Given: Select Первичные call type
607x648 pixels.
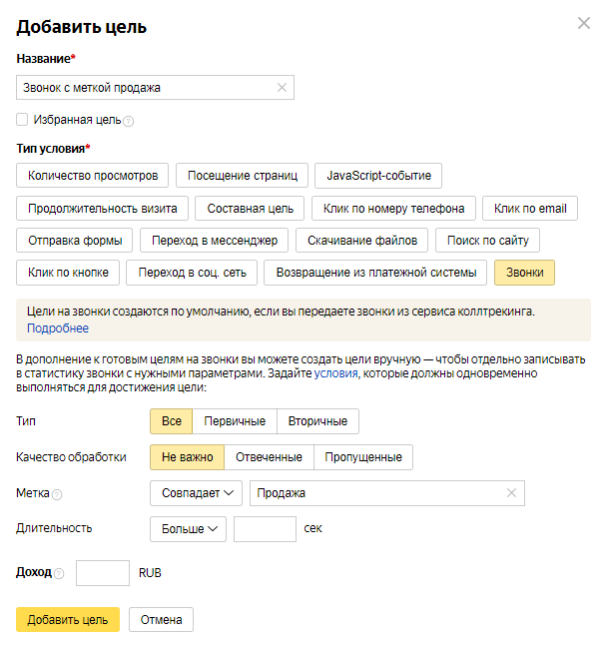Looking at the screenshot, I should [234, 421].
